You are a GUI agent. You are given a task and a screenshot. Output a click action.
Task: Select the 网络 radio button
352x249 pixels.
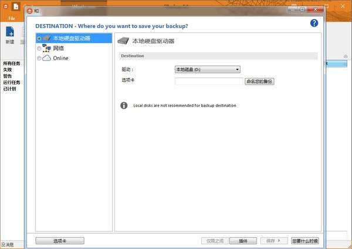(39, 48)
